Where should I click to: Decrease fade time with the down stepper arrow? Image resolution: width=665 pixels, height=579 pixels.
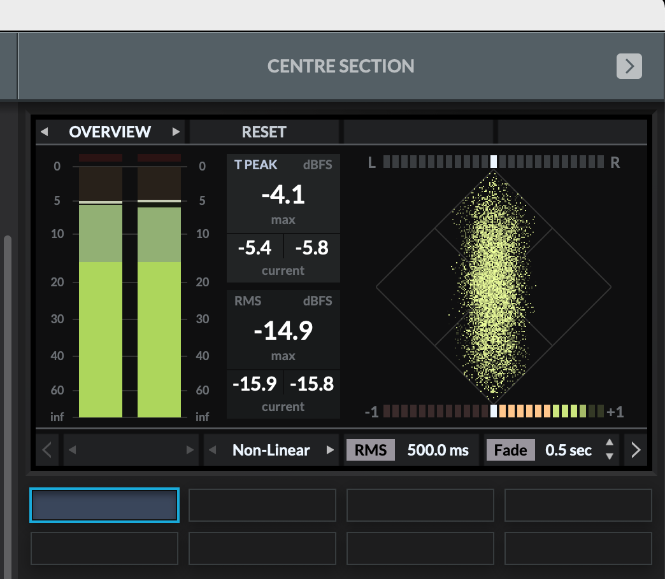click(610, 457)
